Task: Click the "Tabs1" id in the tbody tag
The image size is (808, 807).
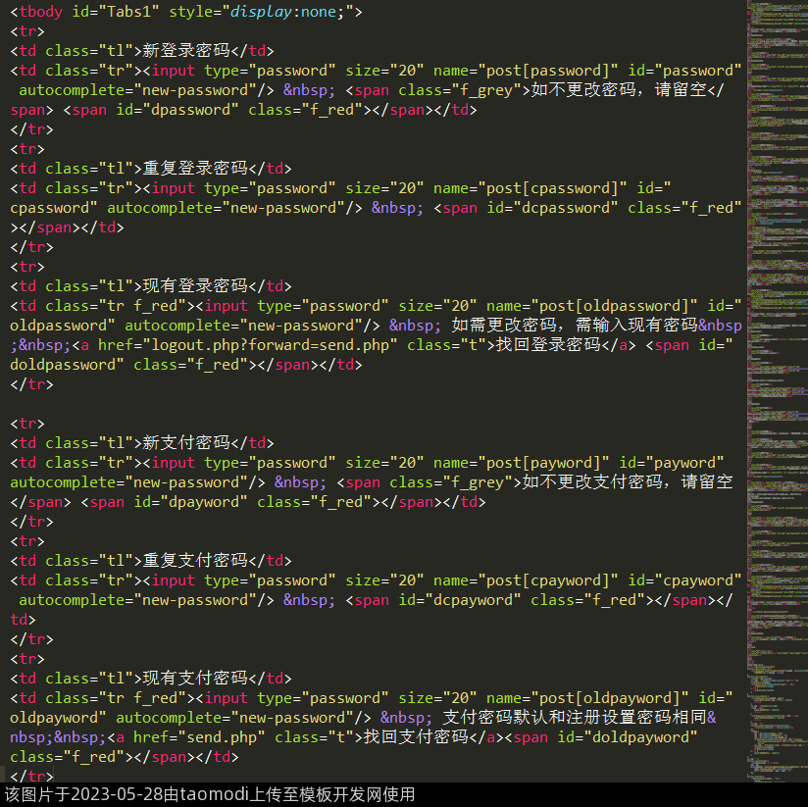Action: [125, 12]
